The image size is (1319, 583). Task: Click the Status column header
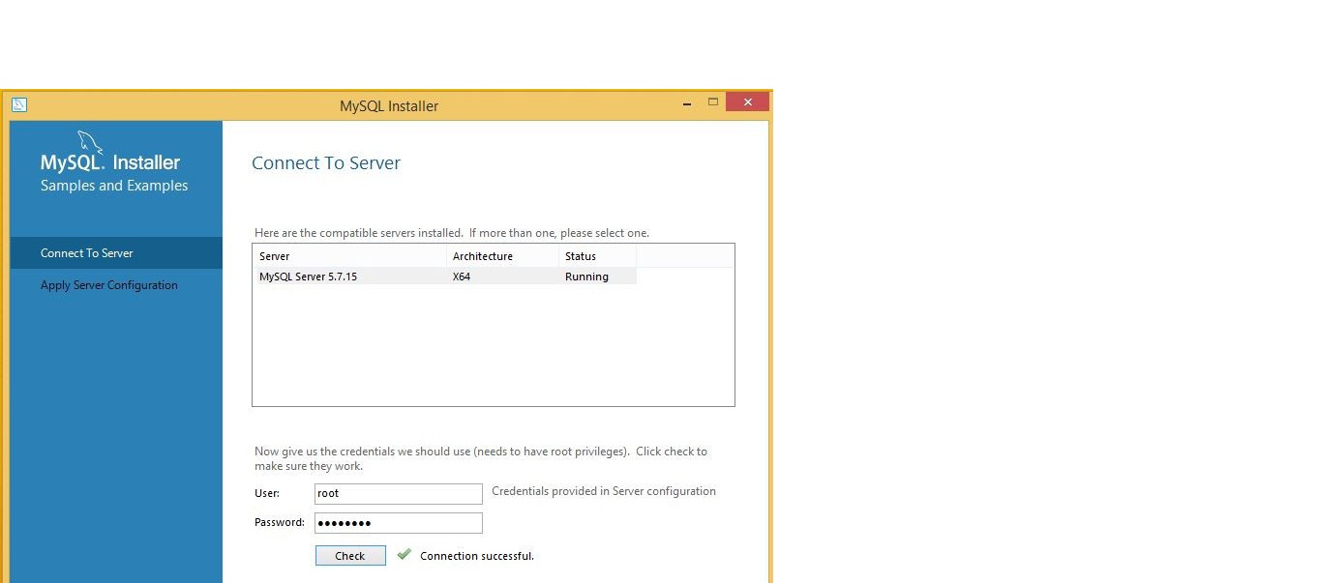[596, 256]
